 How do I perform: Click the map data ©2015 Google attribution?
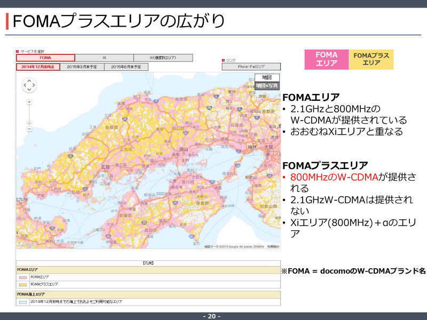pos(234,246)
